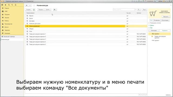Select the Доставка row

(86, 21)
